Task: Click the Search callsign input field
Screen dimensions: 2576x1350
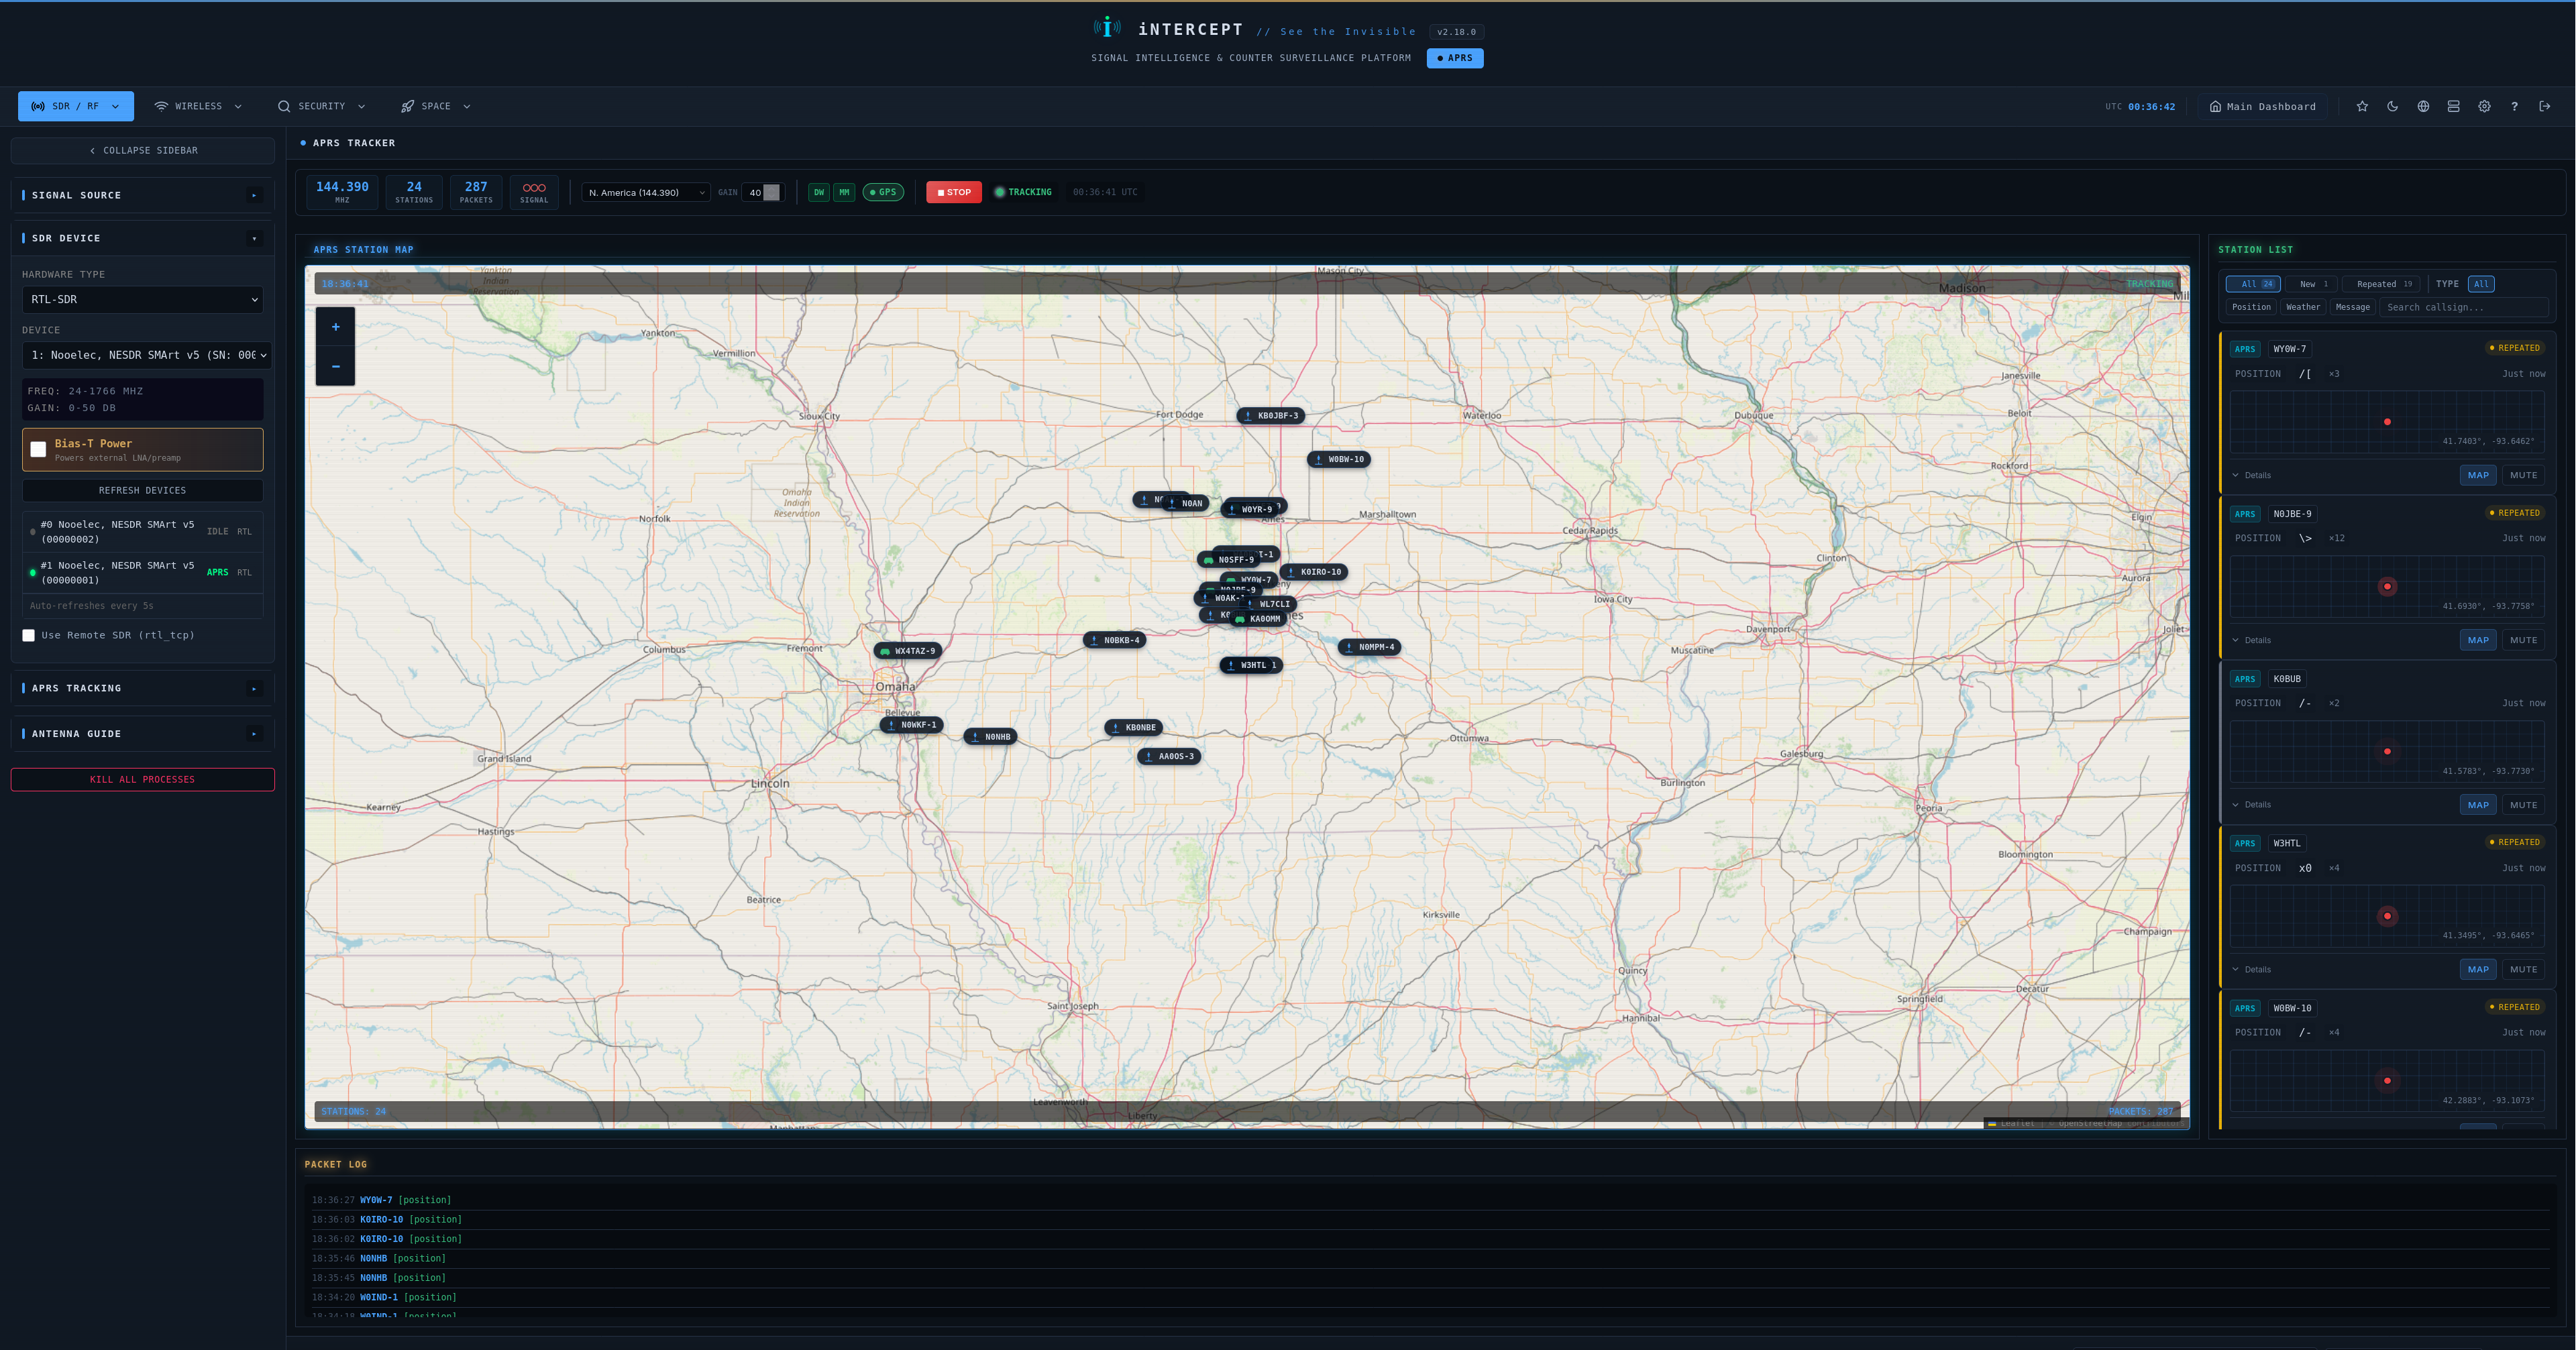Action: click(2463, 307)
